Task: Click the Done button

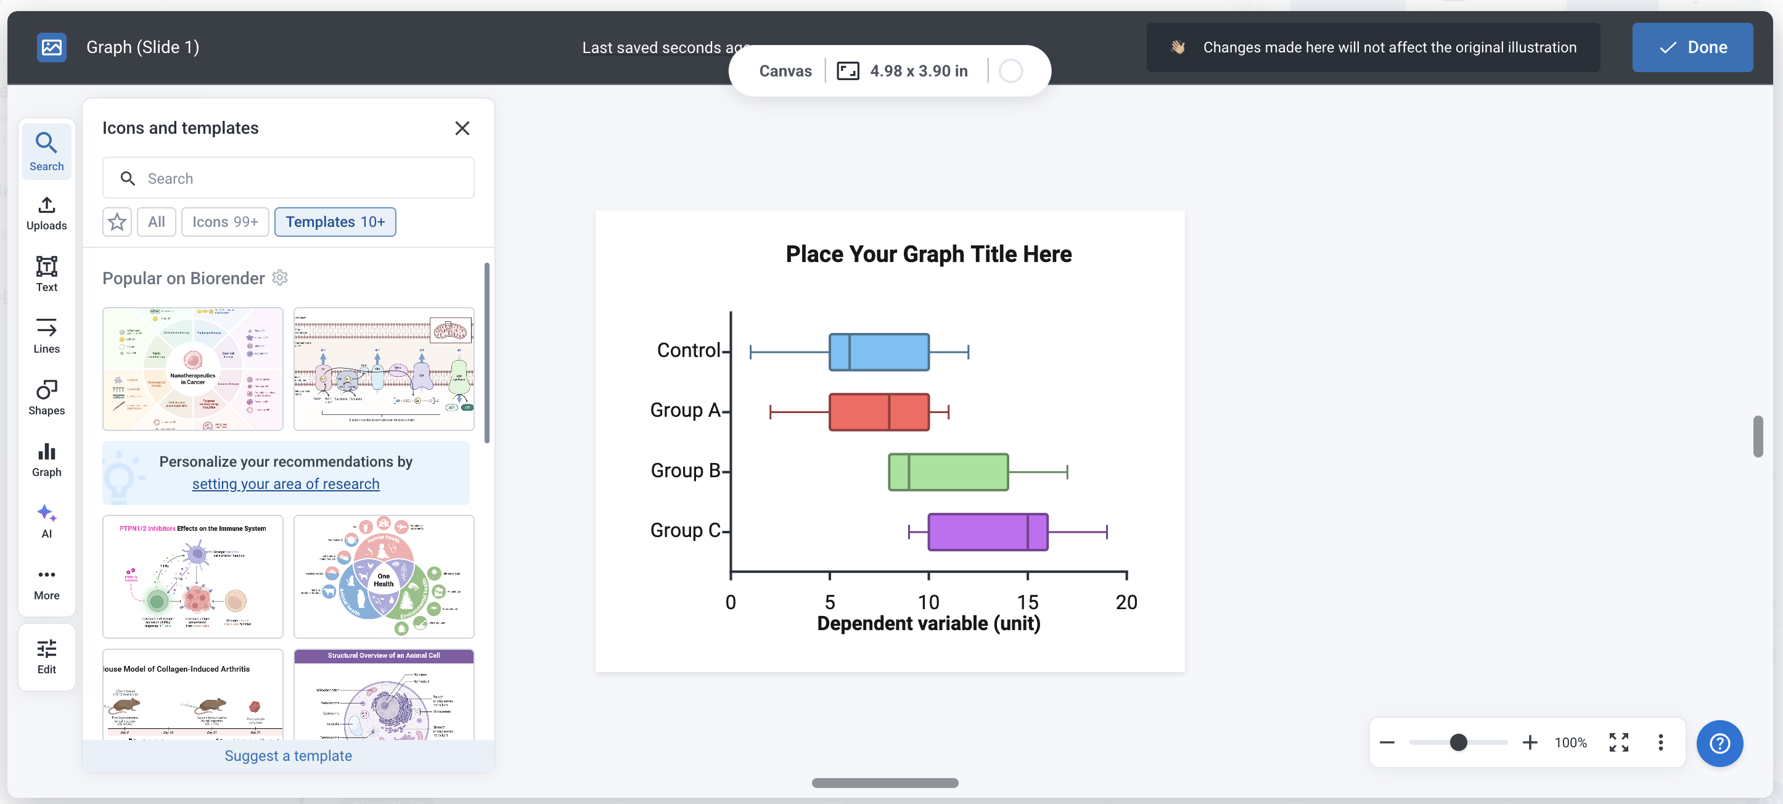Action: tap(1692, 47)
